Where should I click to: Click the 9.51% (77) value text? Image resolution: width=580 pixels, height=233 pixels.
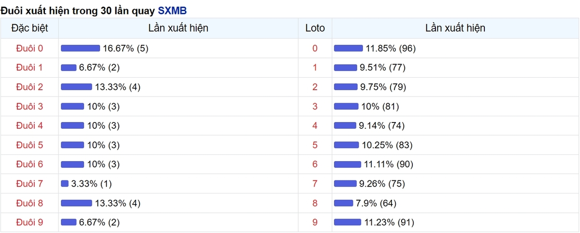[x=382, y=68]
